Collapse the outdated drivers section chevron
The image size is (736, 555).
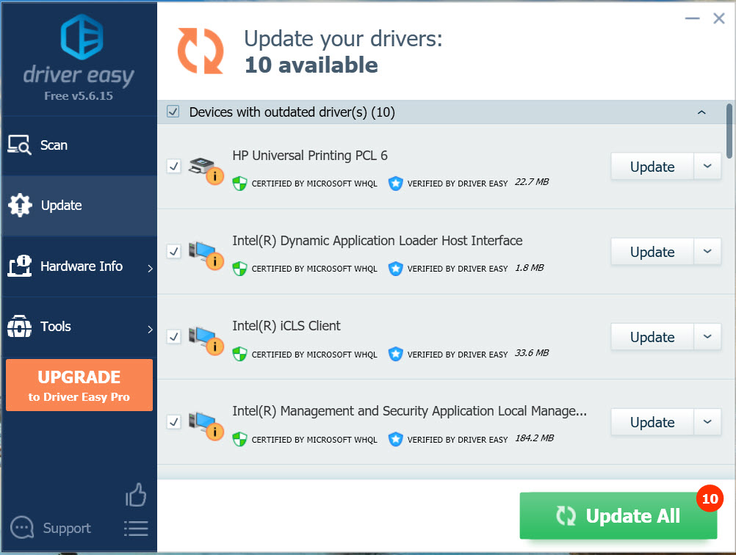701,112
